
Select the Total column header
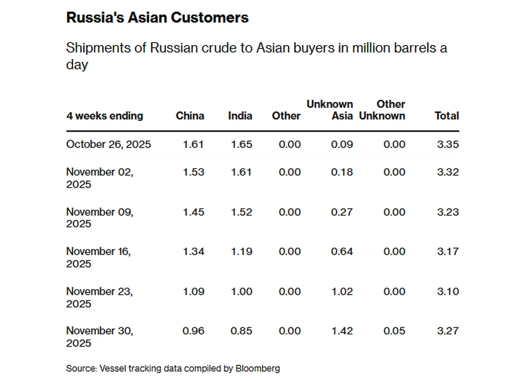point(447,116)
